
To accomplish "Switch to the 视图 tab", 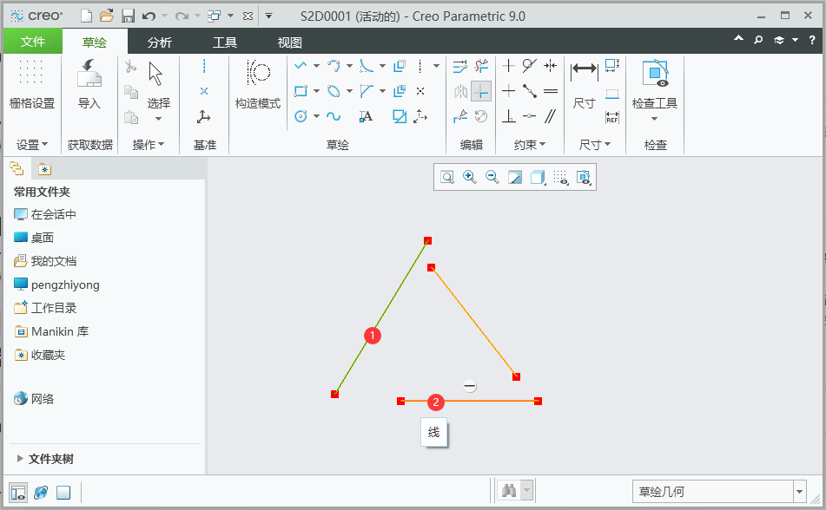I will 289,42.
